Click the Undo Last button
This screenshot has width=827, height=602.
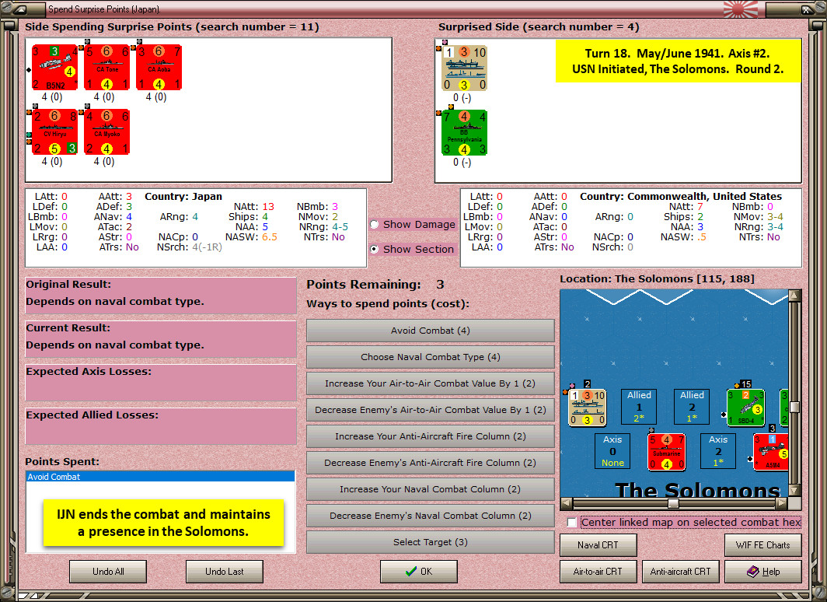(x=225, y=572)
